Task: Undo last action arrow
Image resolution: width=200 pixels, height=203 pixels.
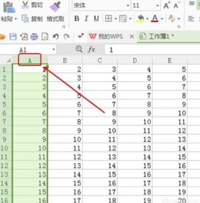Action: point(56,37)
